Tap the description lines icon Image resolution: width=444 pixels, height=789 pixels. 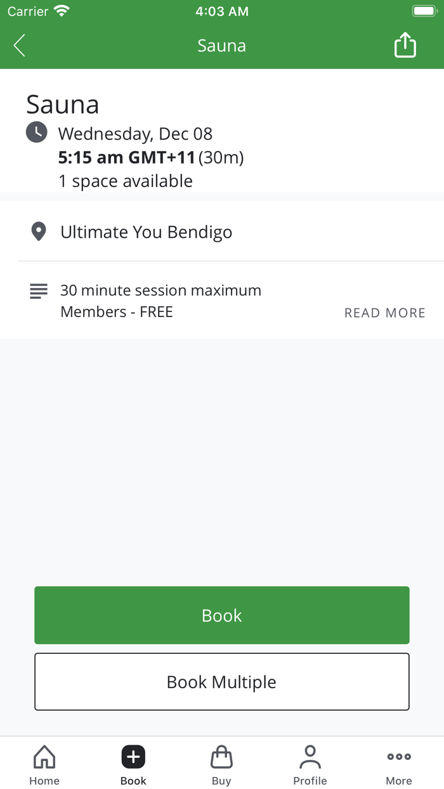click(x=39, y=291)
